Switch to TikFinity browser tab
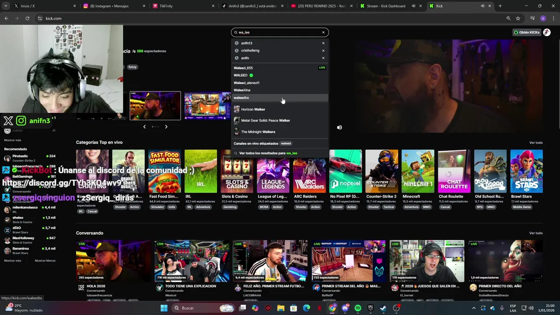 [184, 6]
